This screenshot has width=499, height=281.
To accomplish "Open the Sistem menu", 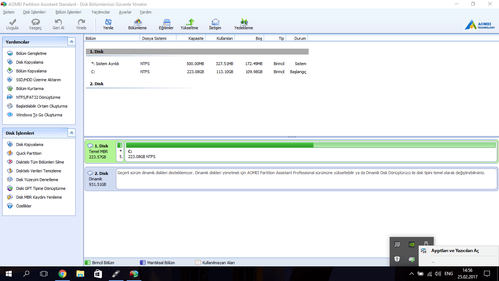I will pyautogui.click(x=9, y=12).
